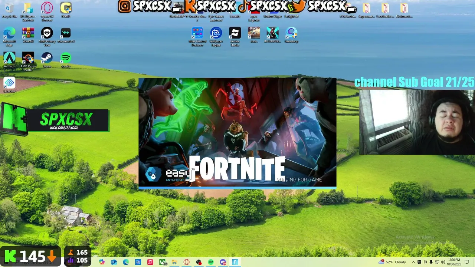Select the skate. game shortcut

[x=254, y=35]
